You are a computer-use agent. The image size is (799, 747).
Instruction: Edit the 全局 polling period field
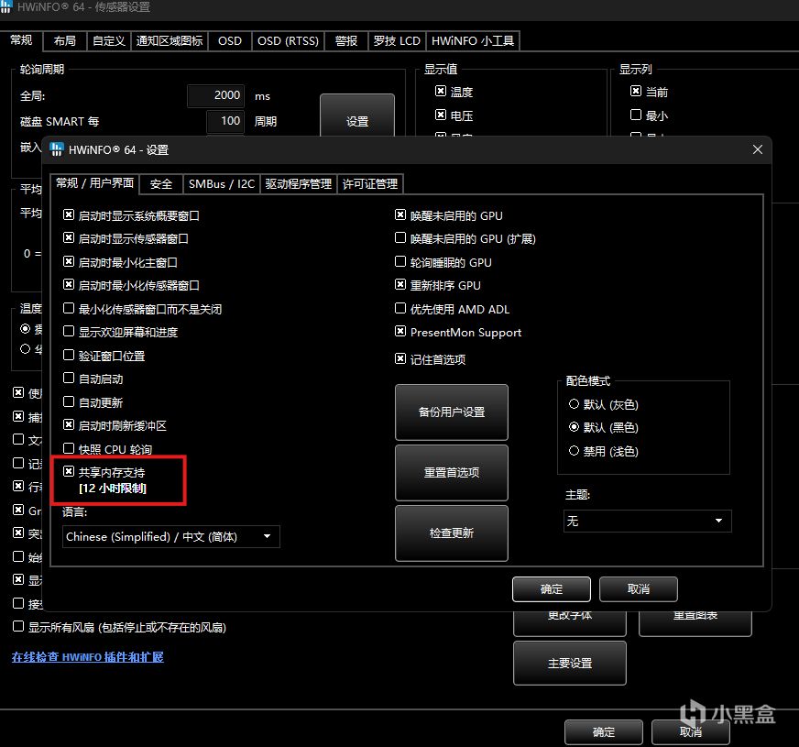point(216,95)
